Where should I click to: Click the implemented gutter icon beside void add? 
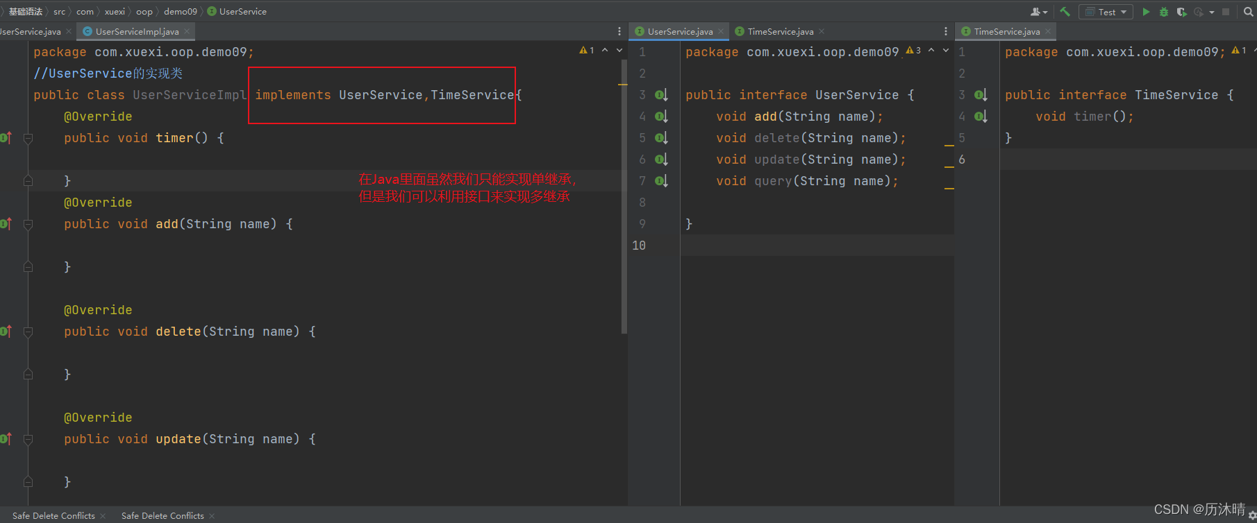click(661, 117)
